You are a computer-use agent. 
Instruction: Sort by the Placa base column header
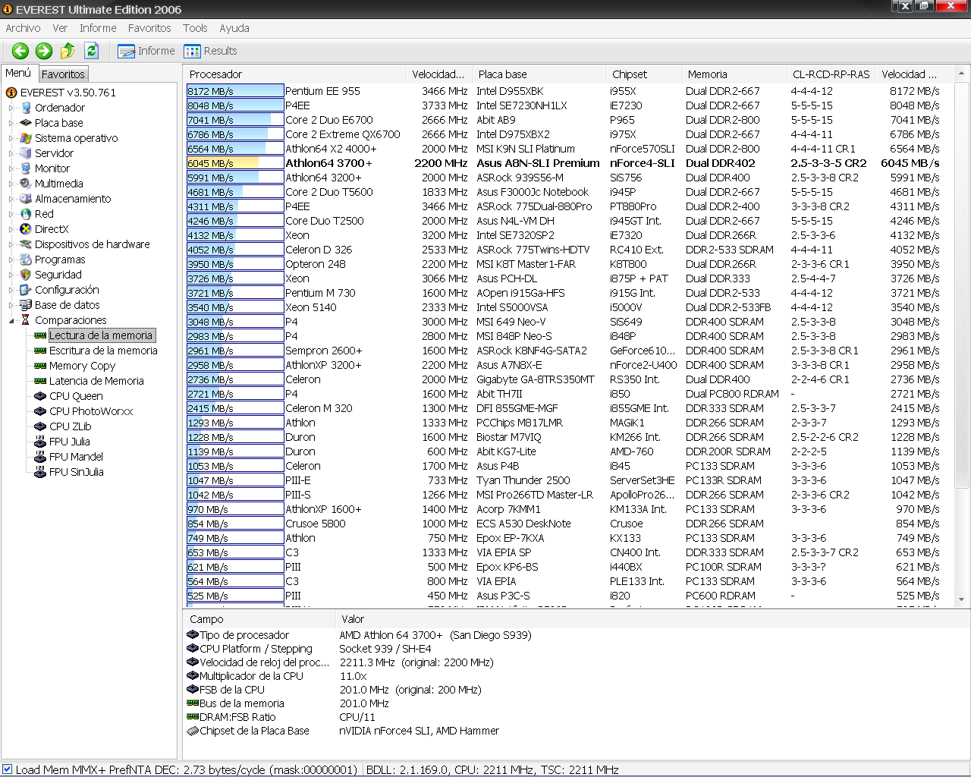[x=540, y=74]
